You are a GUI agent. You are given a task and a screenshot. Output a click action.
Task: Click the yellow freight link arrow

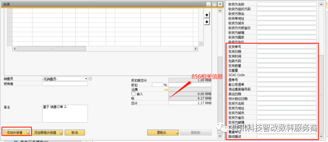pos(166,90)
